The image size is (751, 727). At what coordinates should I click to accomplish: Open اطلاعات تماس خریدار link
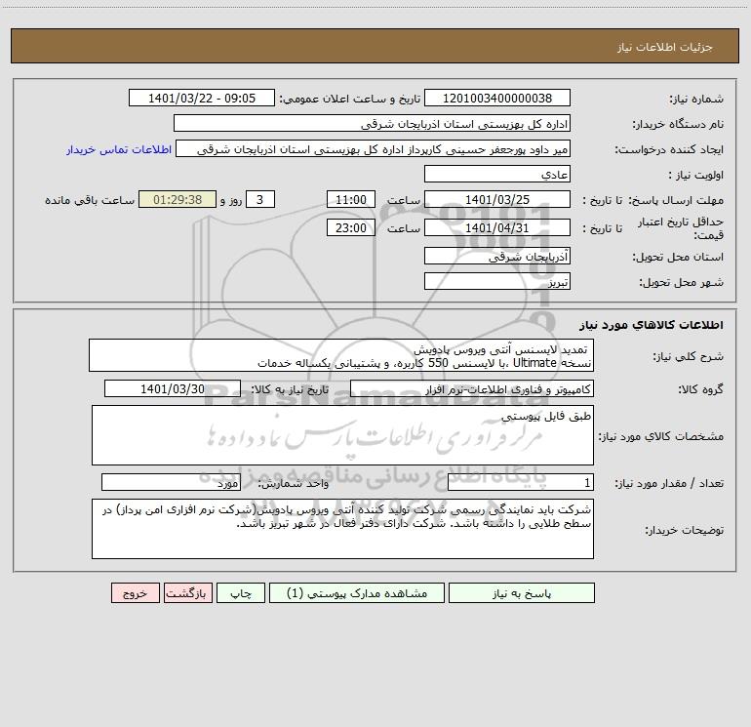point(119,149)
